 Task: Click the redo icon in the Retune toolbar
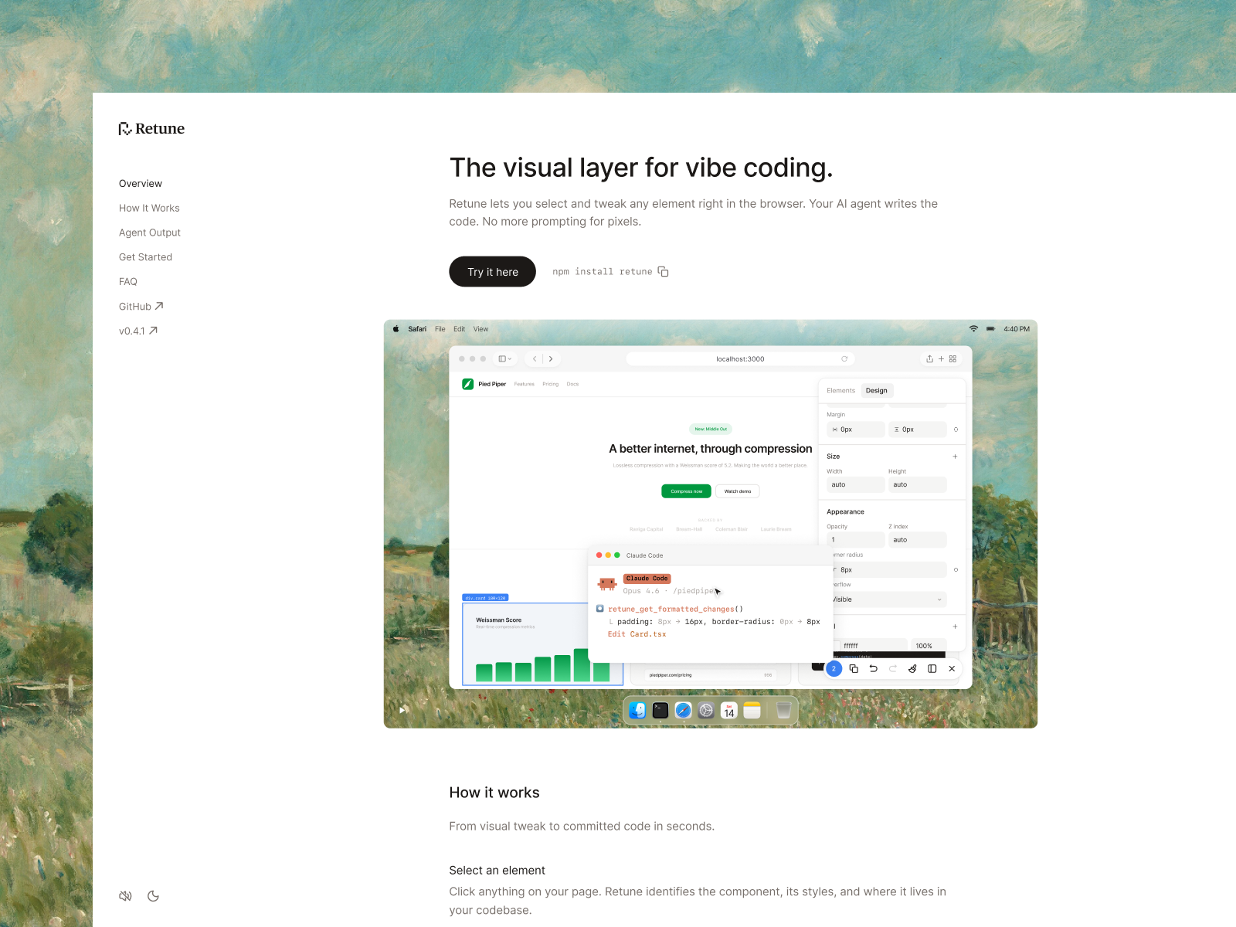(893, 669)
